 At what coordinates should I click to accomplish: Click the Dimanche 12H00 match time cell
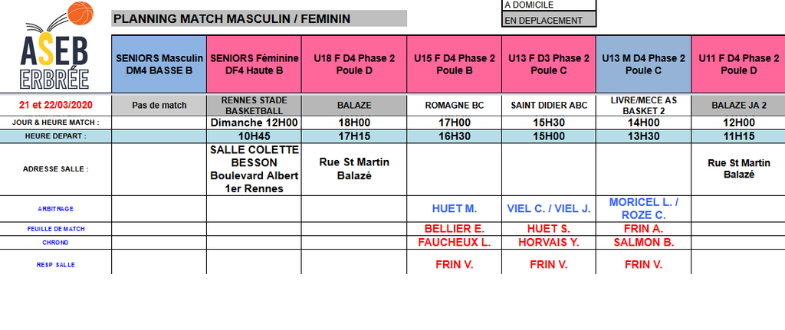click(x=254, y=123)
